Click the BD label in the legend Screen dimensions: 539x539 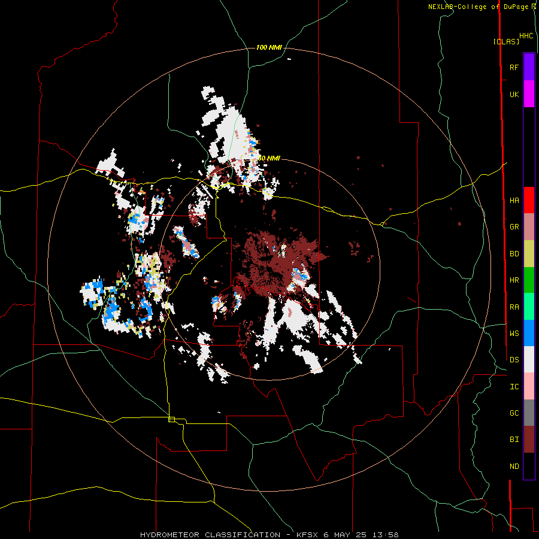[514, 254]
